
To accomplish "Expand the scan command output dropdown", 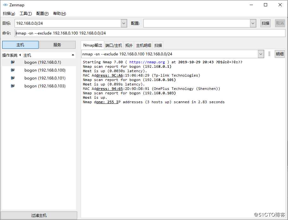I will (x=261, y=54).
